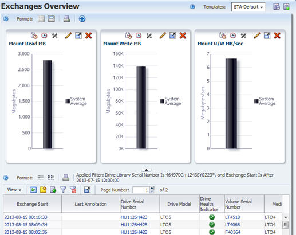Click the Page Number input field
The width and height of the screenshot is (296, 235).
[141, 190]
